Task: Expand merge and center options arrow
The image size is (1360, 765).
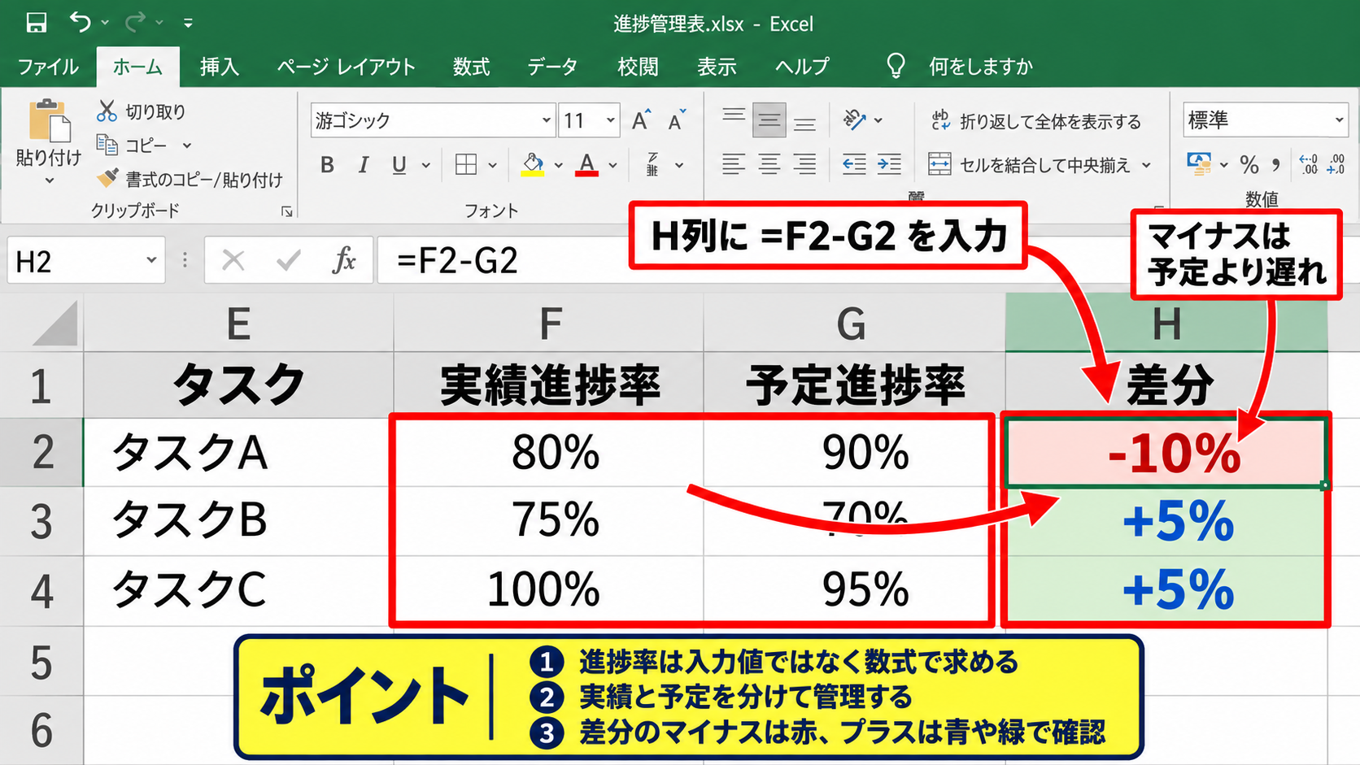Action: [1146, 165]
